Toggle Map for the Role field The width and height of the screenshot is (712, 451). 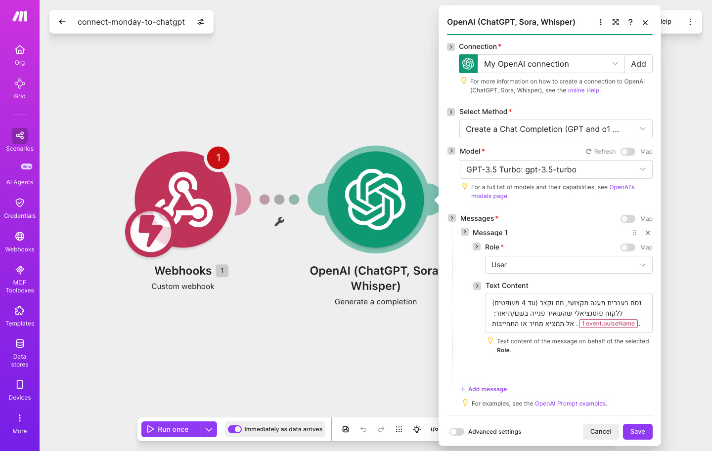pos(628,247)
